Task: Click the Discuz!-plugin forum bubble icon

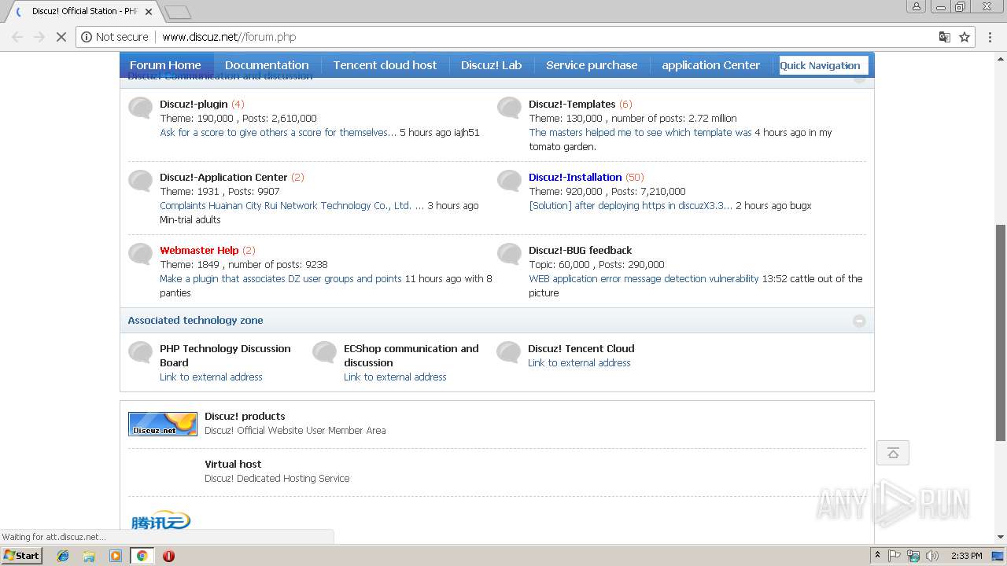Action: point(140,108)
